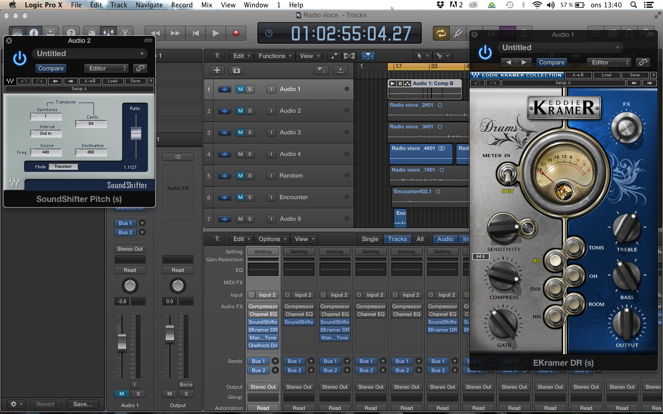Expand the Editor dropdown in SoundShifter
Viewport: 663px width, 414px height.
[x=106, y=68]
